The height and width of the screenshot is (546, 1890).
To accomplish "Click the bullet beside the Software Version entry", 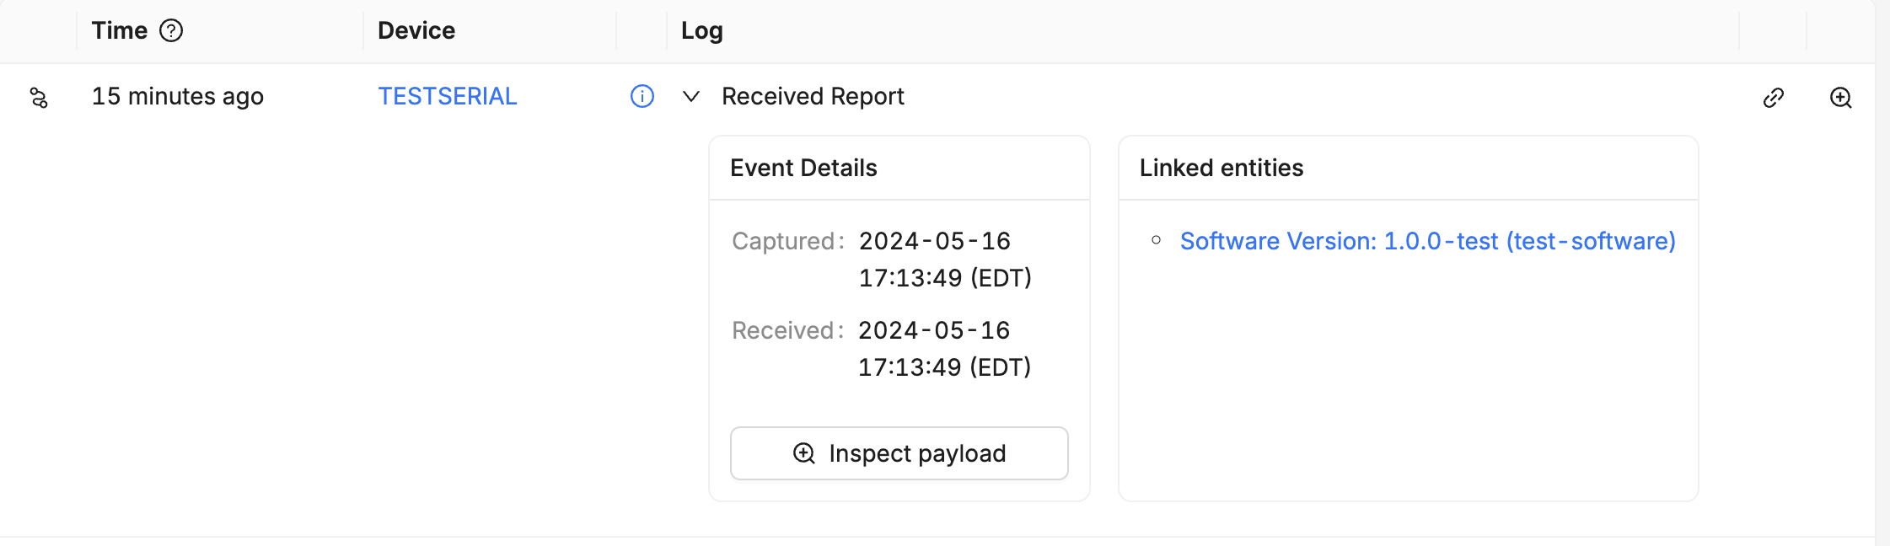I will [x=1156, y=241].
